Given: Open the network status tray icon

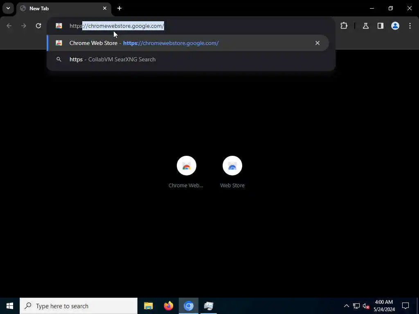Looking at the screenshot, I should (x=356, y=306).
